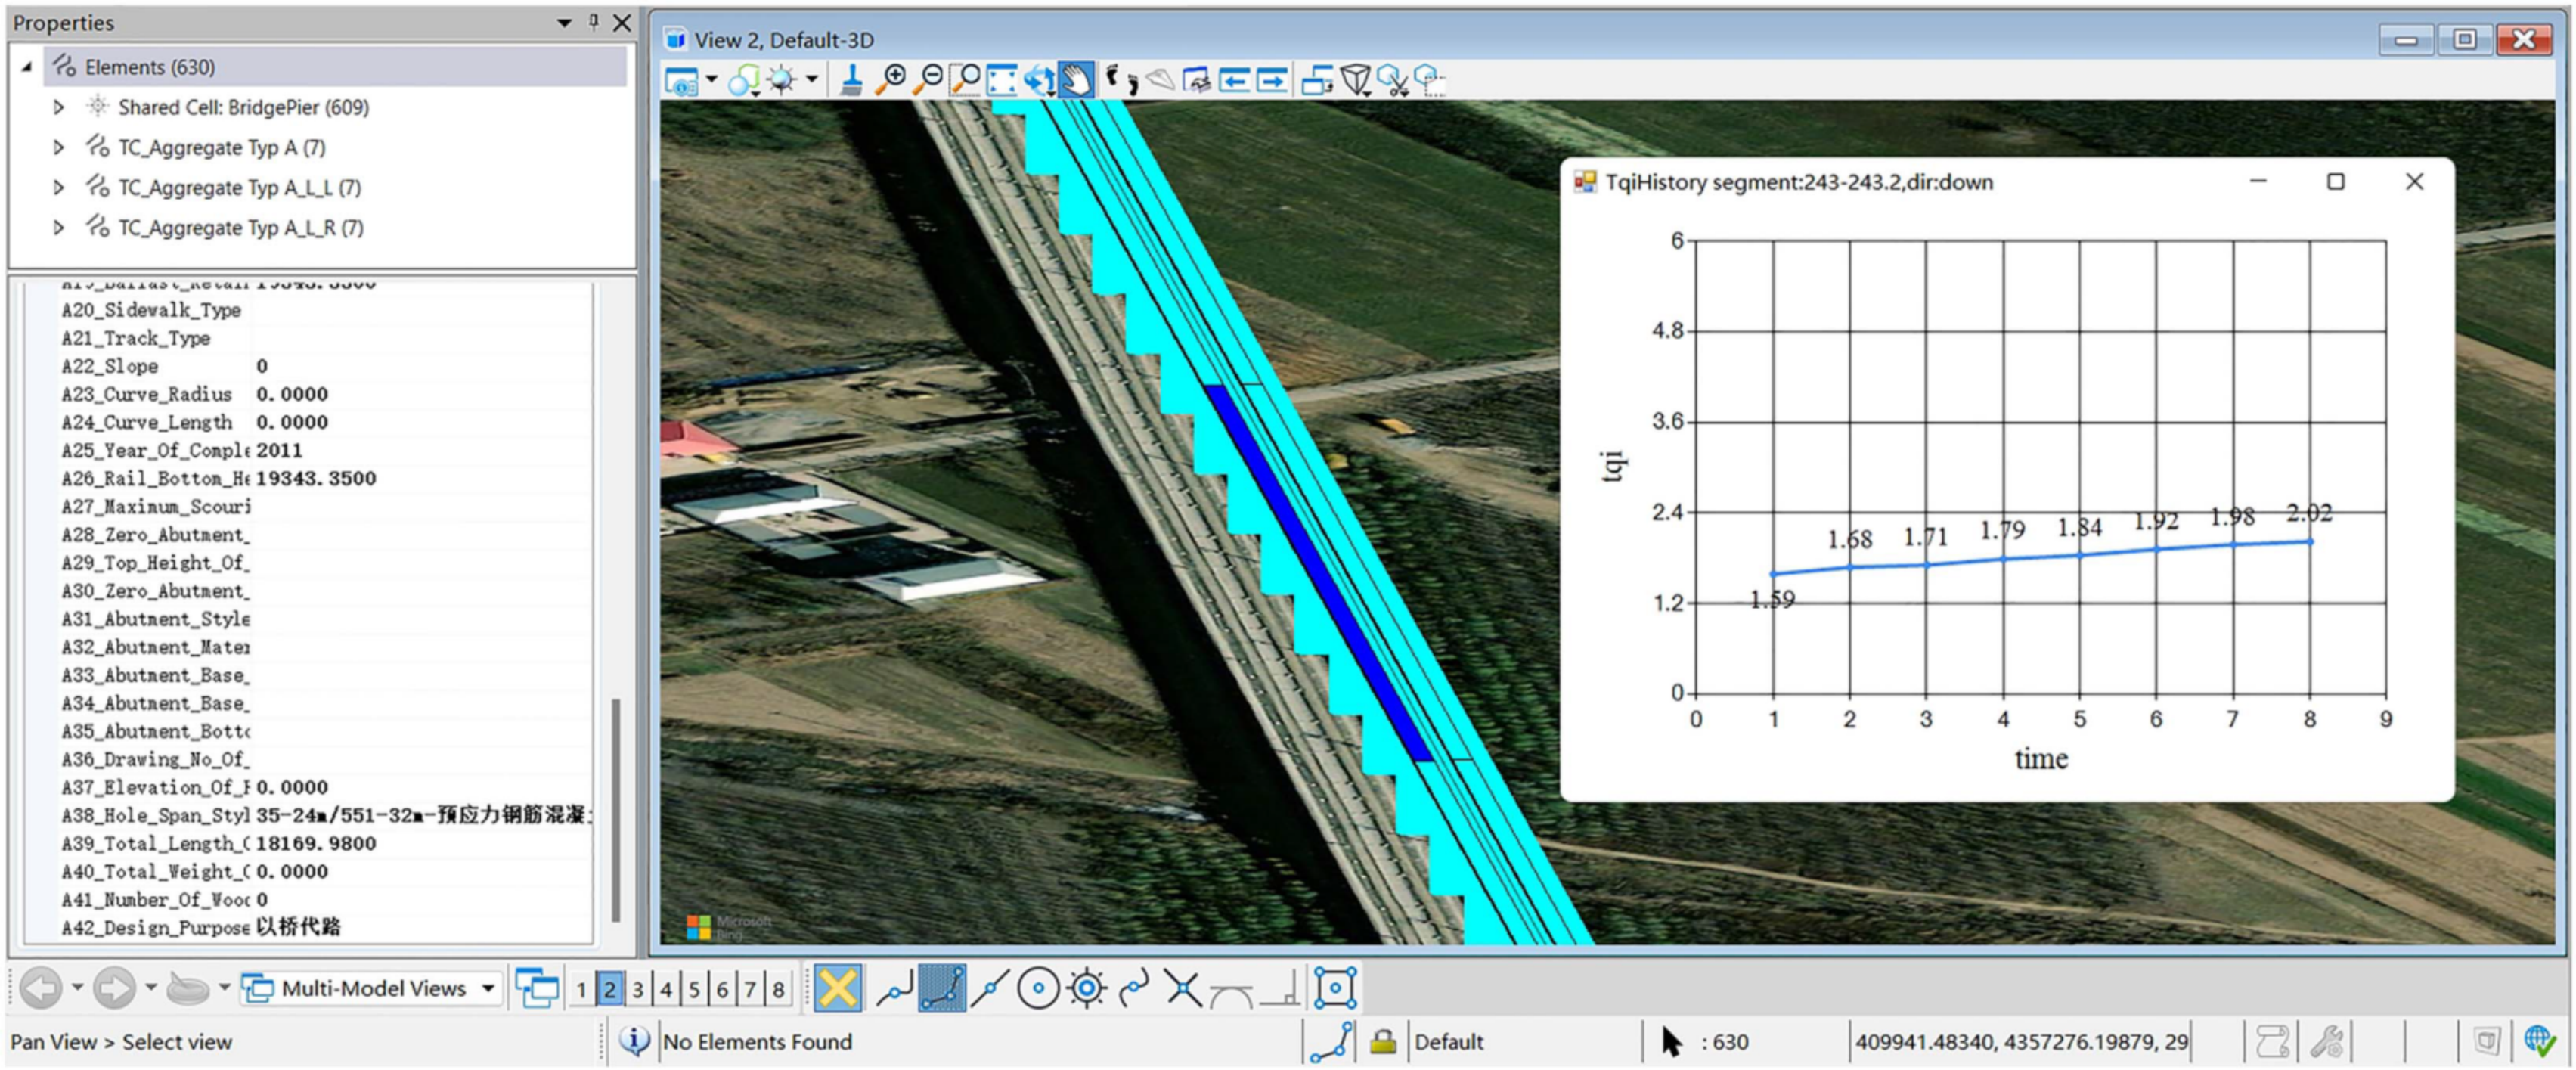This screenshot has width=2576, height=1070.
Task: Select the Rotate View tool
Action: point(1039,79)
